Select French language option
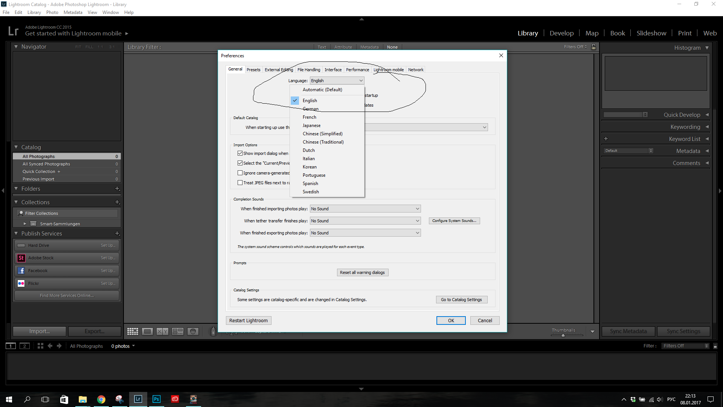 pos(310,117)
